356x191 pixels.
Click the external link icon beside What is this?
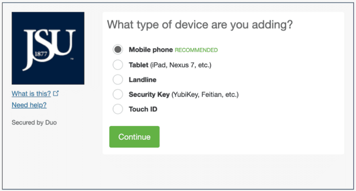point(56,93)
